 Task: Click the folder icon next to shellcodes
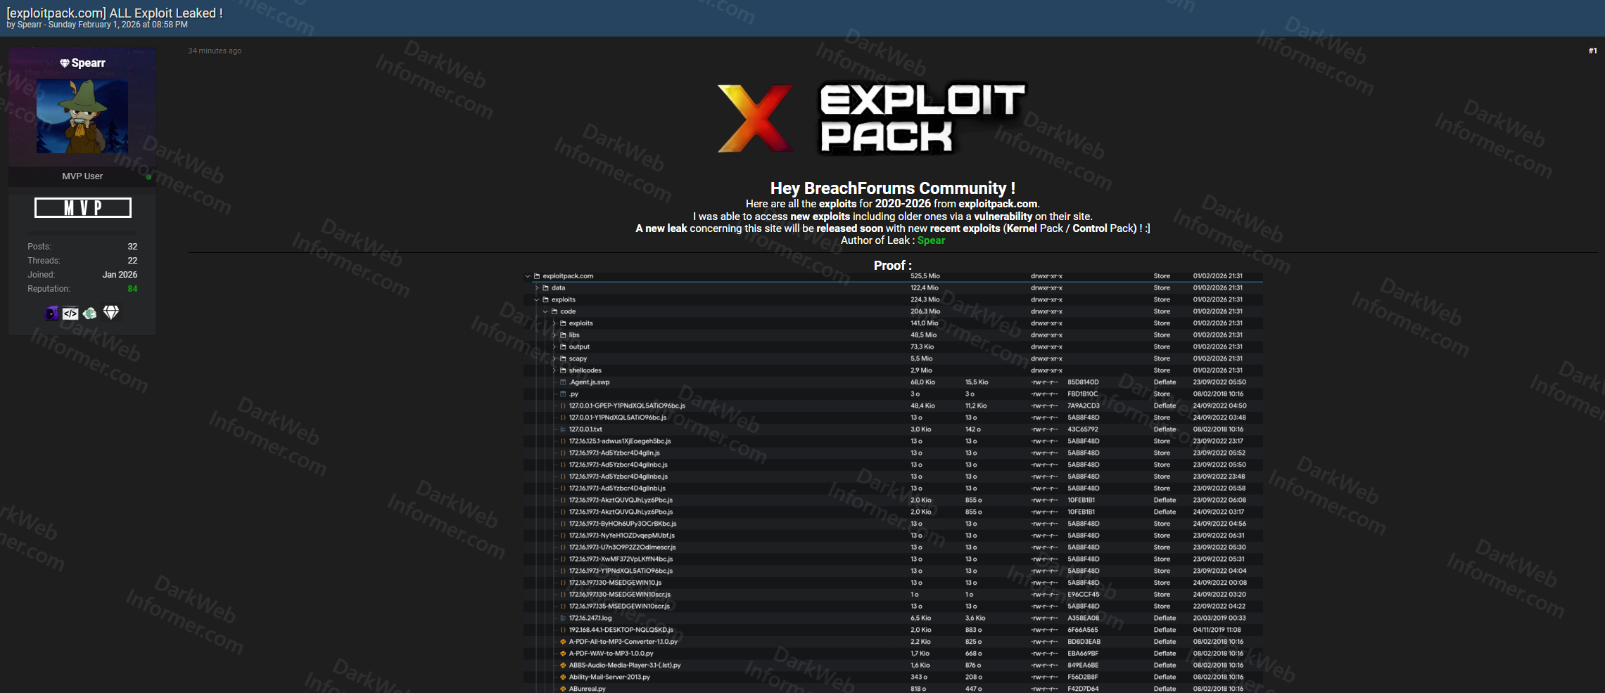pyautogui.click(x=563, y=370)
